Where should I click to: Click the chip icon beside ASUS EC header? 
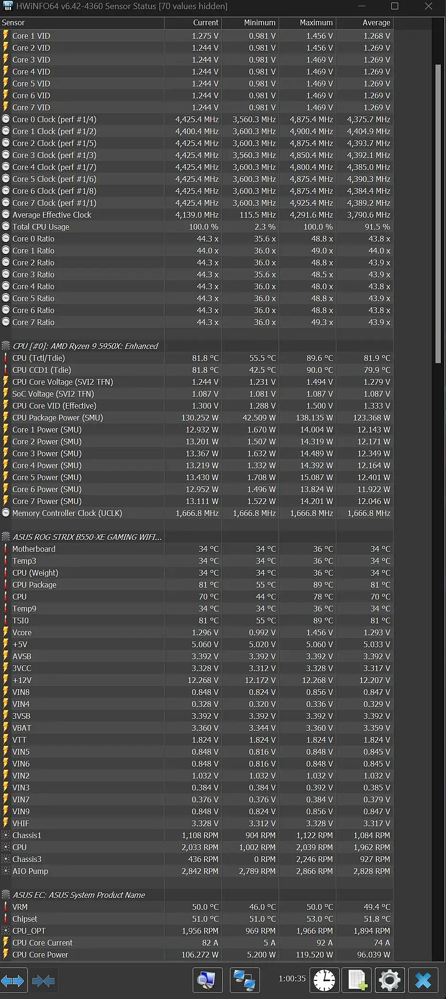pos(6,895)
